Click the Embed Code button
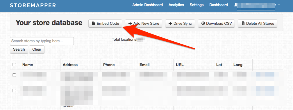The width and height of the screenshot is (293, 110). click(x=105, y=24)
